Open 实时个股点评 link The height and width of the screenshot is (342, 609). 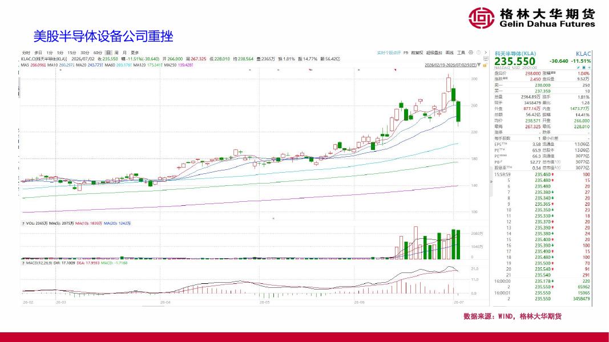click(389, 53)
